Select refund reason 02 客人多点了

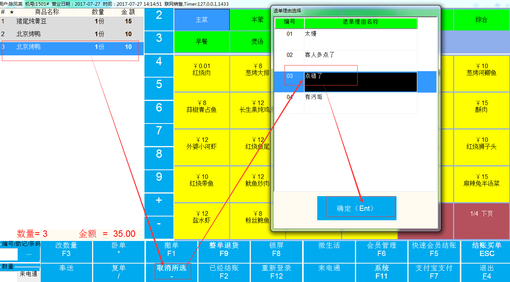tap(346, 61)
